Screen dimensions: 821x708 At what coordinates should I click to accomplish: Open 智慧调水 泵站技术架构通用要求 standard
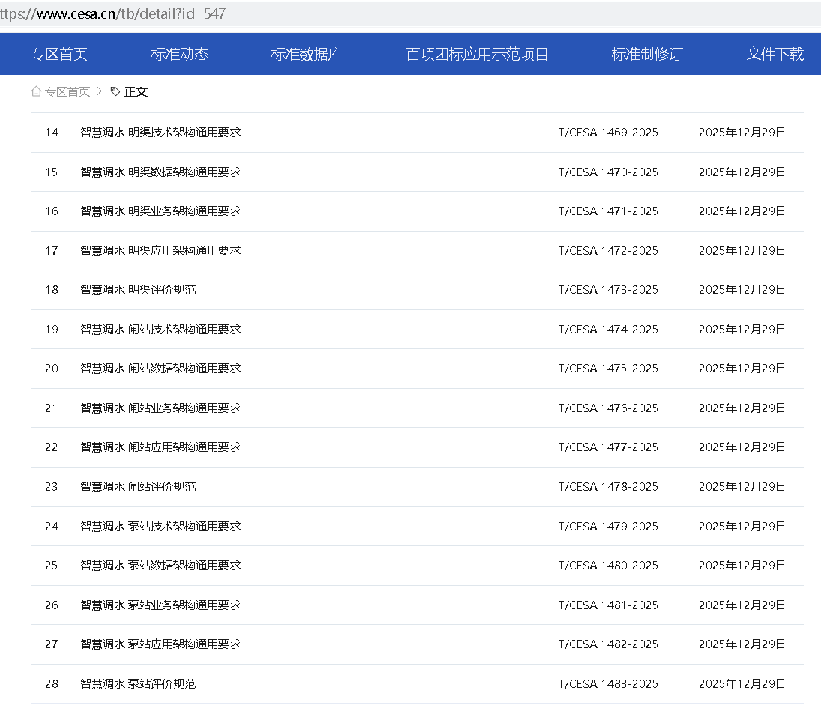pos(160,526)
